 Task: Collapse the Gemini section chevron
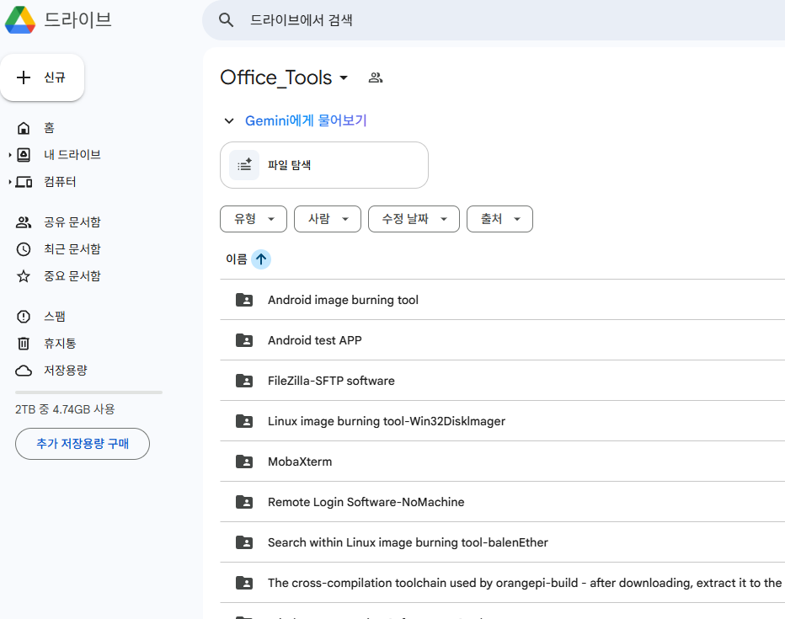point(229,120)
